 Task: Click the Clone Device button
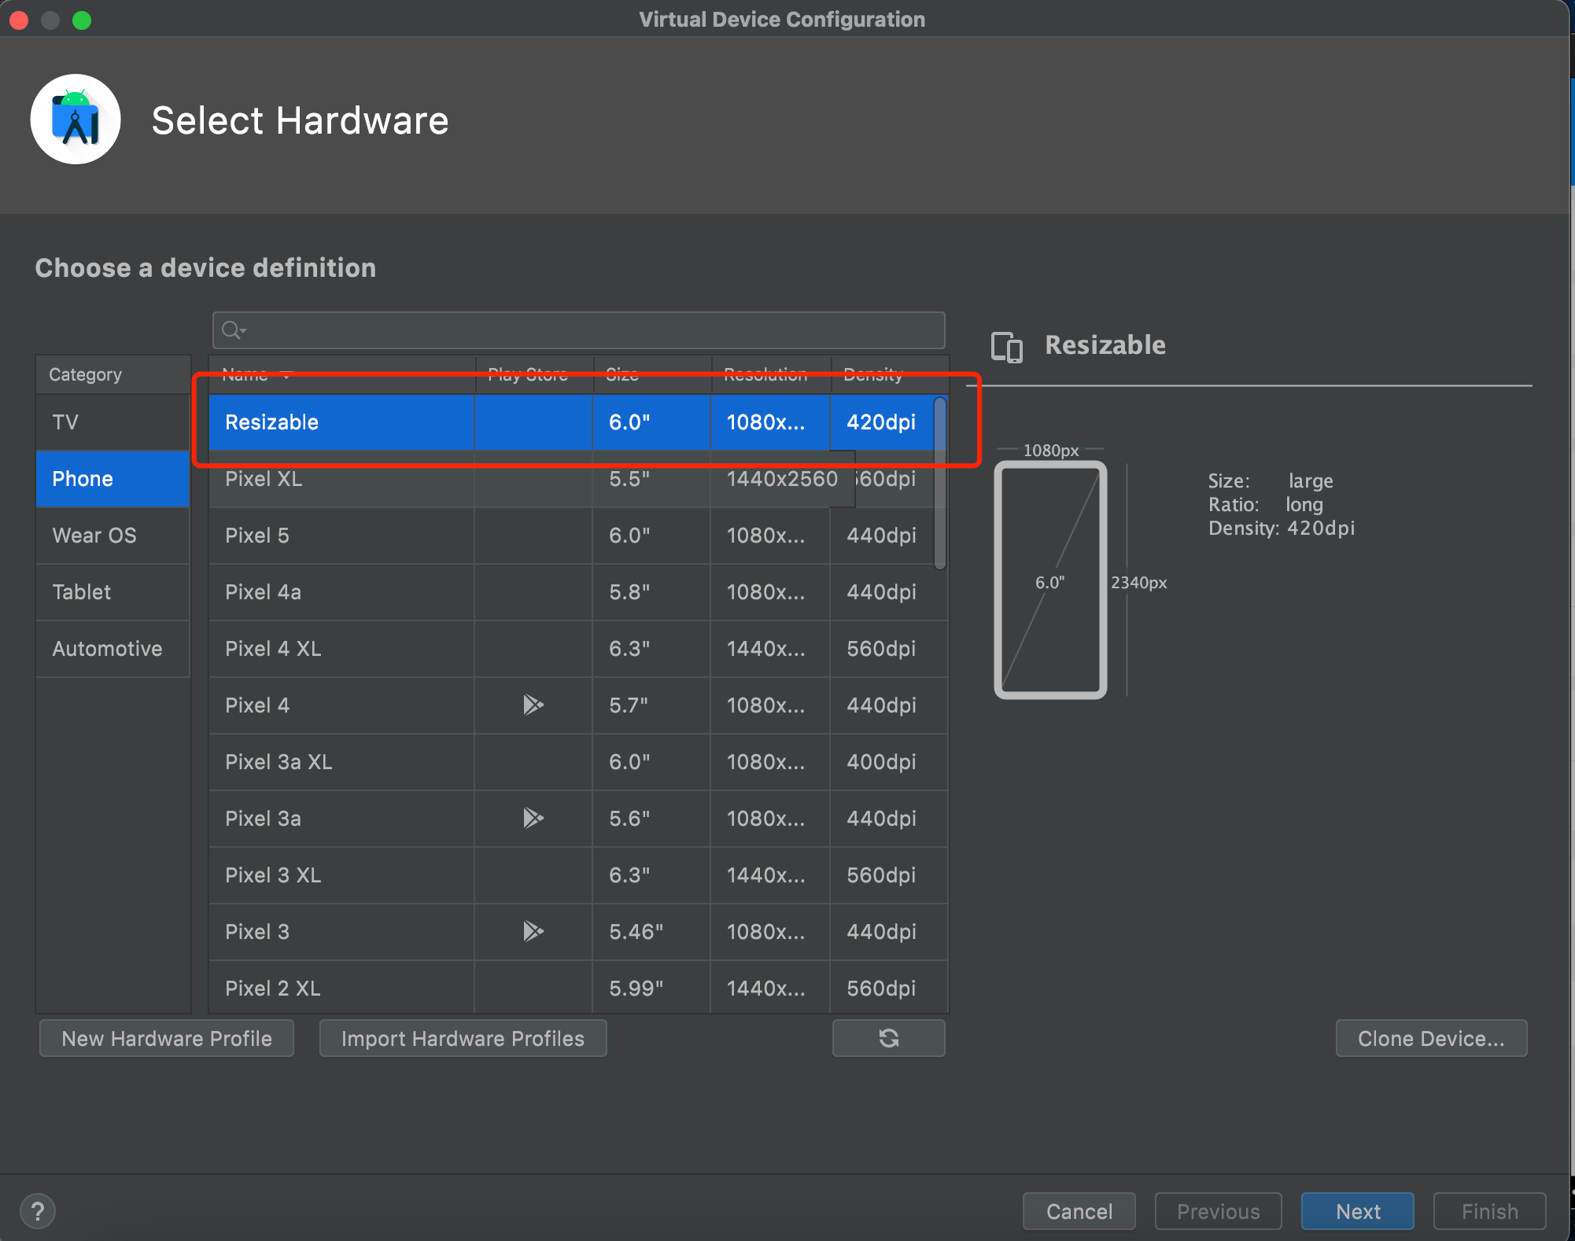tap(1431, 1038)
